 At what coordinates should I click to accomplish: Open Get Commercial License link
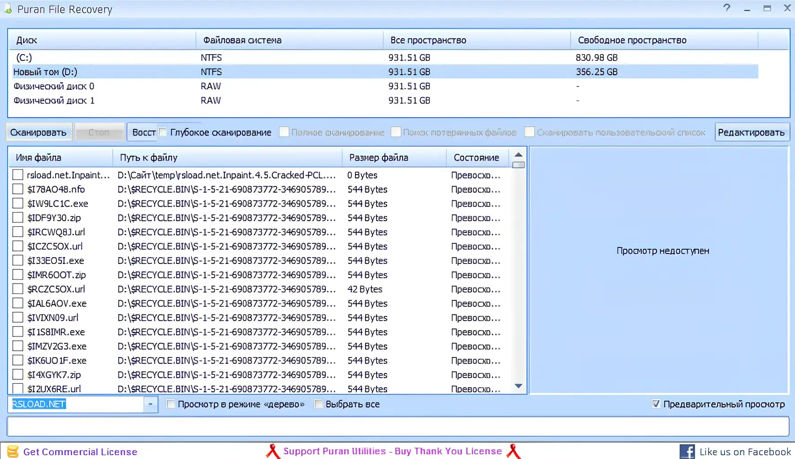tap(80, 452)
